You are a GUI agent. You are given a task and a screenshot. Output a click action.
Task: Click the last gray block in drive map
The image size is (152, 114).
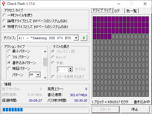click(x=147, y=94)
